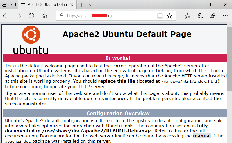
Task: Select the Apache2 Ubuntu Default tab
Action: click(x=47, y=5)
